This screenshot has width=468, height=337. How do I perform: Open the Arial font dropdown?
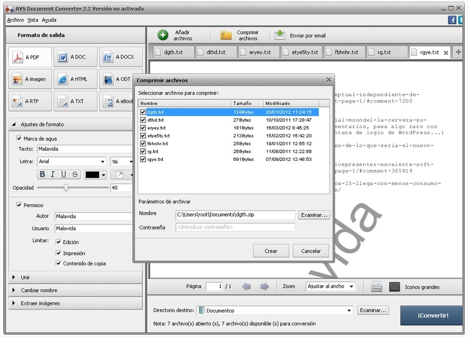(x=102, y=161)
